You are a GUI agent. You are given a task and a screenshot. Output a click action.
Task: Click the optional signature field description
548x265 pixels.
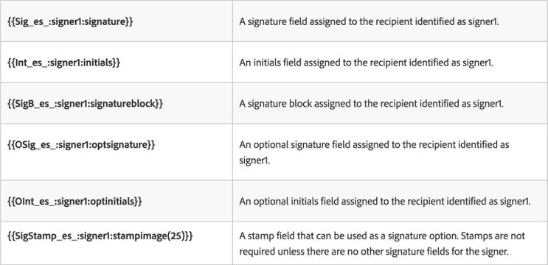[x=374, y=152]
